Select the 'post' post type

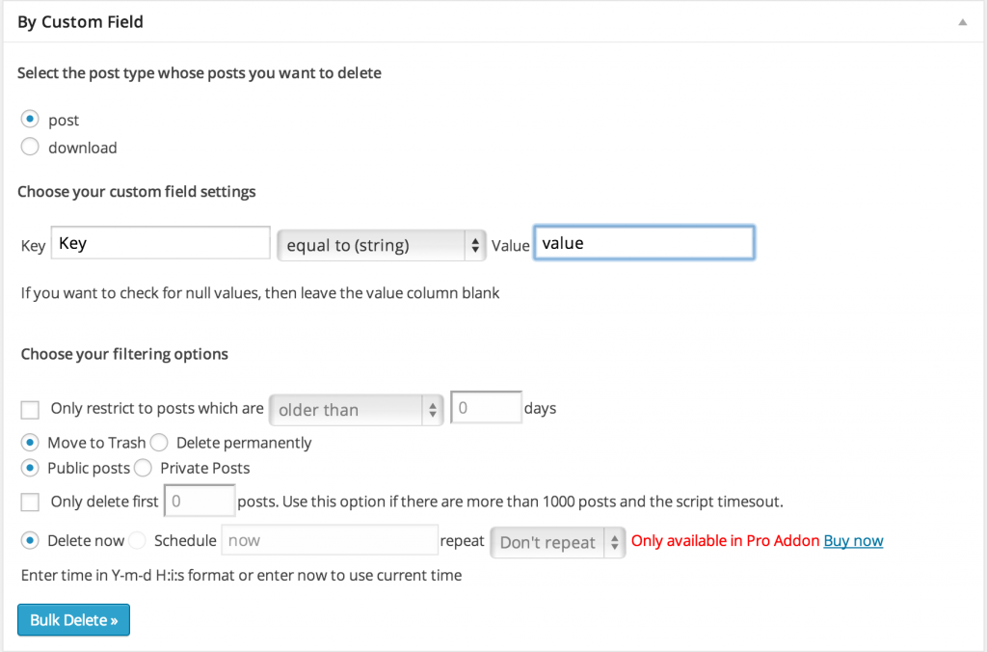(29, 119)
